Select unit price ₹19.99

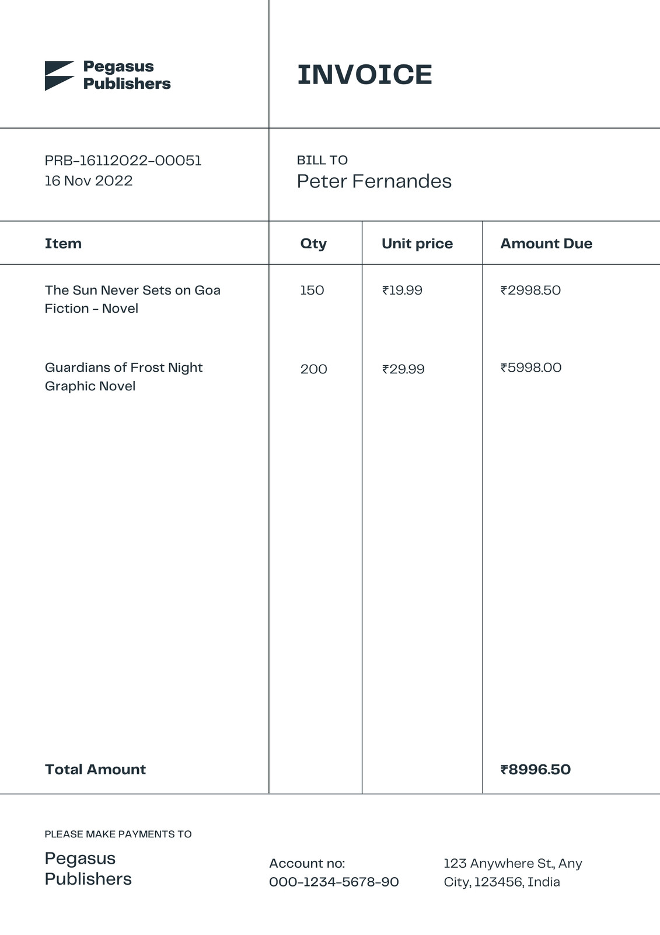[402, 290]
